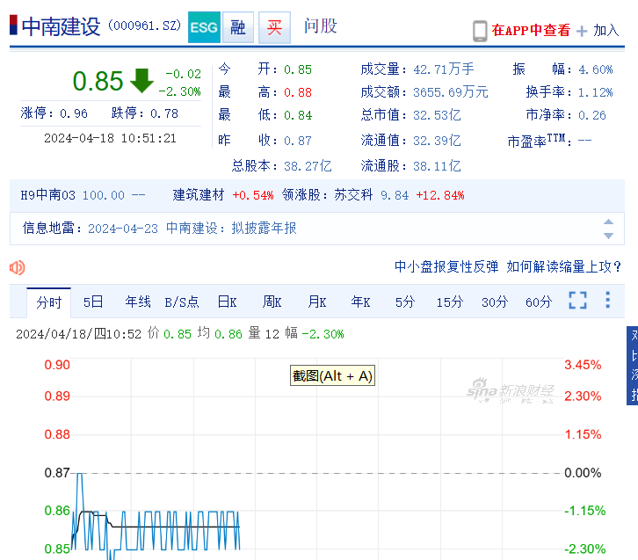Viewport: 638px width, 560px height.
Task: Open the three-dot chart options menu
Action: pos(607,300)
